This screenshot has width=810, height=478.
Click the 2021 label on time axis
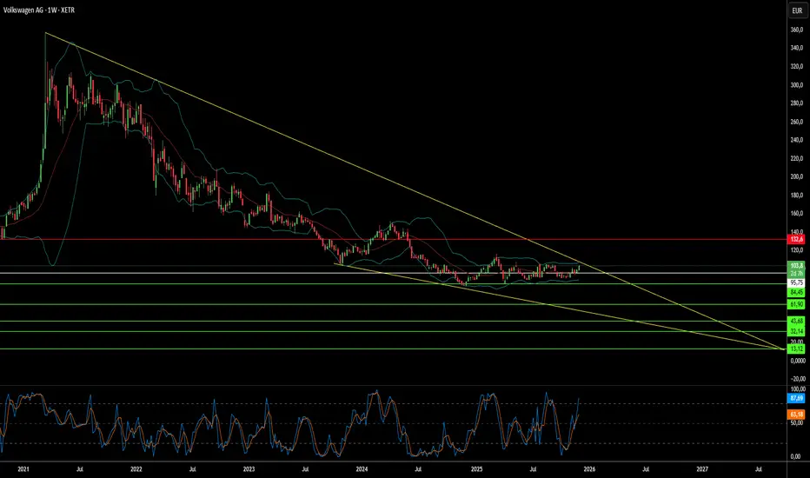coord(23,468)
